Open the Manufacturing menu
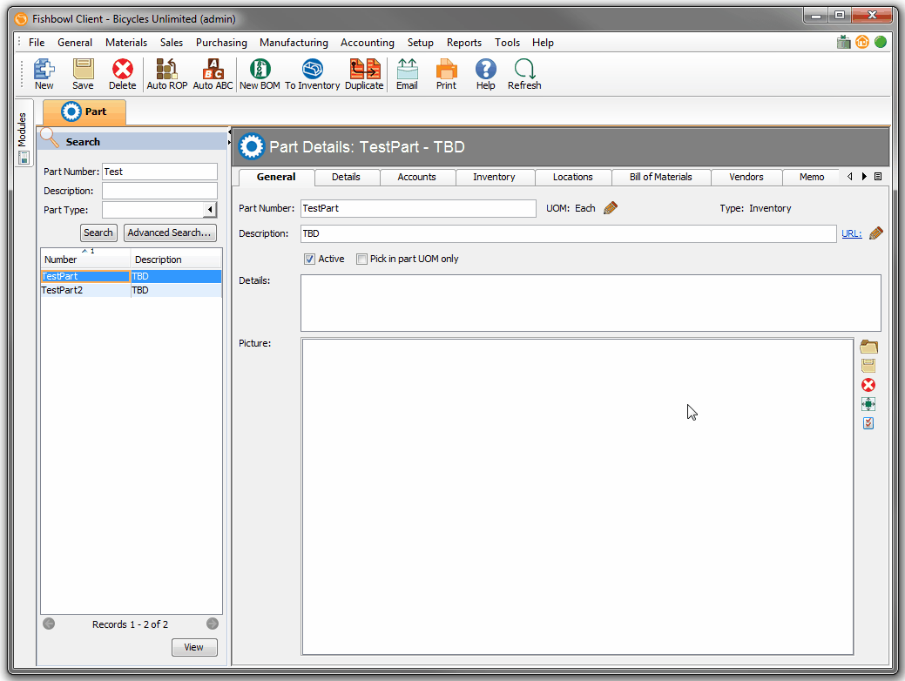 click(294, 42)
